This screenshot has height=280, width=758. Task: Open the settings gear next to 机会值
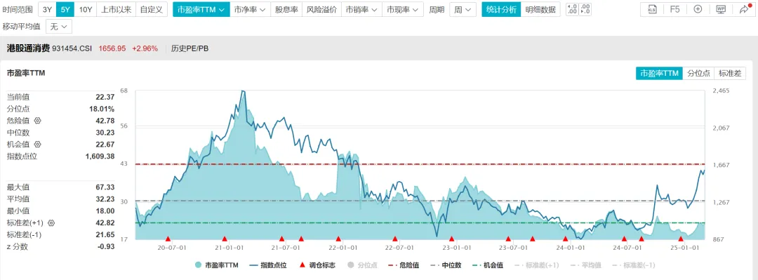click(38, 144)
